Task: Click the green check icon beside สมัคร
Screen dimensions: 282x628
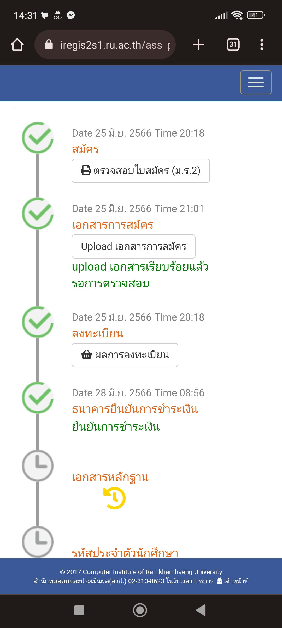Action: pos(38,138)
